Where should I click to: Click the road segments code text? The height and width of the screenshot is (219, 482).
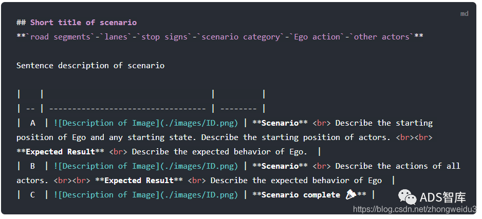point(61,37)
